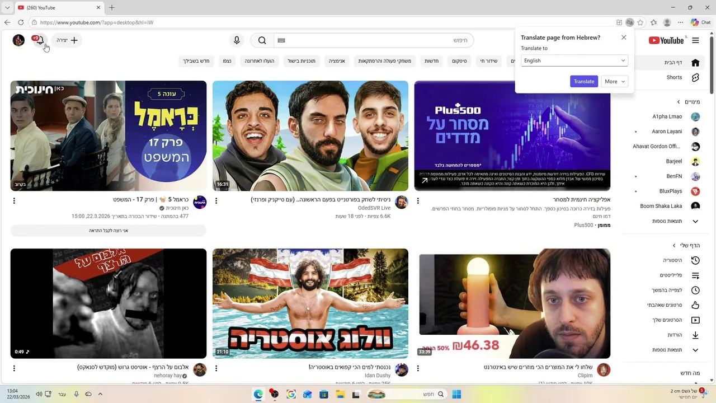Close the translate page popup

click(x=624, y=38)
